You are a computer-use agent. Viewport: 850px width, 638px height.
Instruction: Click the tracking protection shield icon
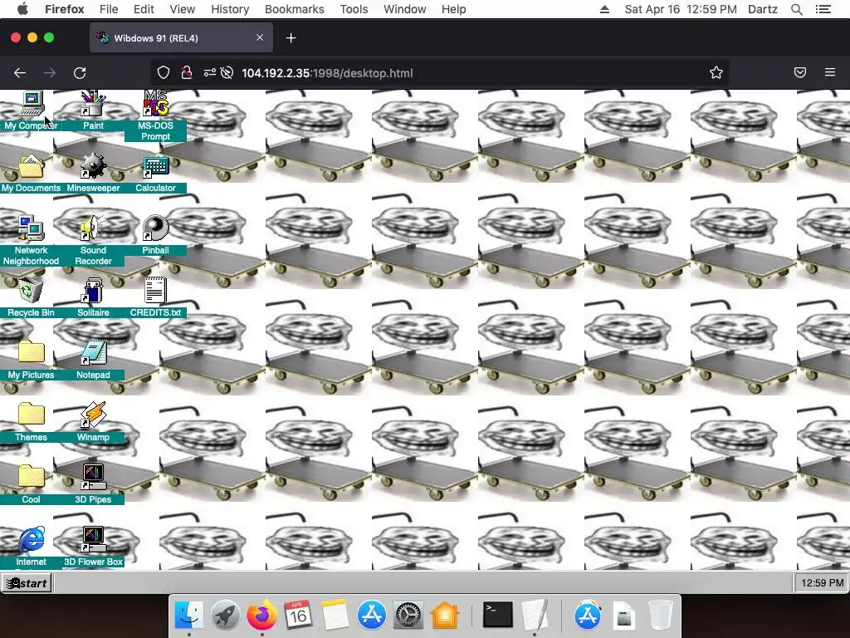point(164,73)
